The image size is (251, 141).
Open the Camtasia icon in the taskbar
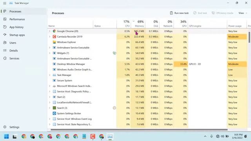point(93,136)
